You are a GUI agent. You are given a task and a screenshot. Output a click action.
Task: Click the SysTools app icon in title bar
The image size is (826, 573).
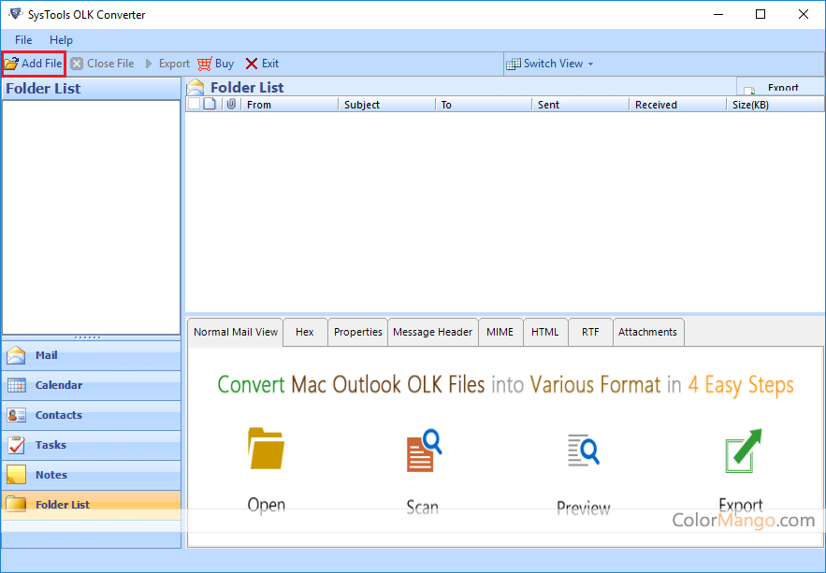click(16, 14)
